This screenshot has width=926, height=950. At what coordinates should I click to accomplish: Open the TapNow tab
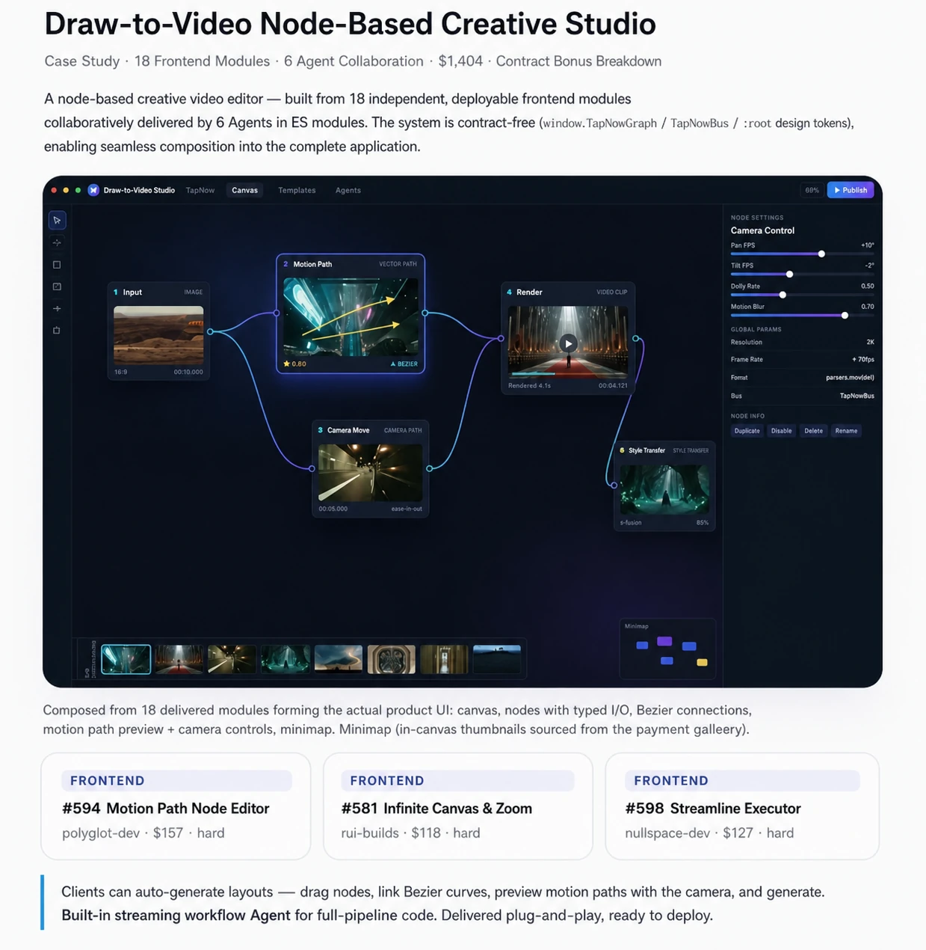(200, 190)
